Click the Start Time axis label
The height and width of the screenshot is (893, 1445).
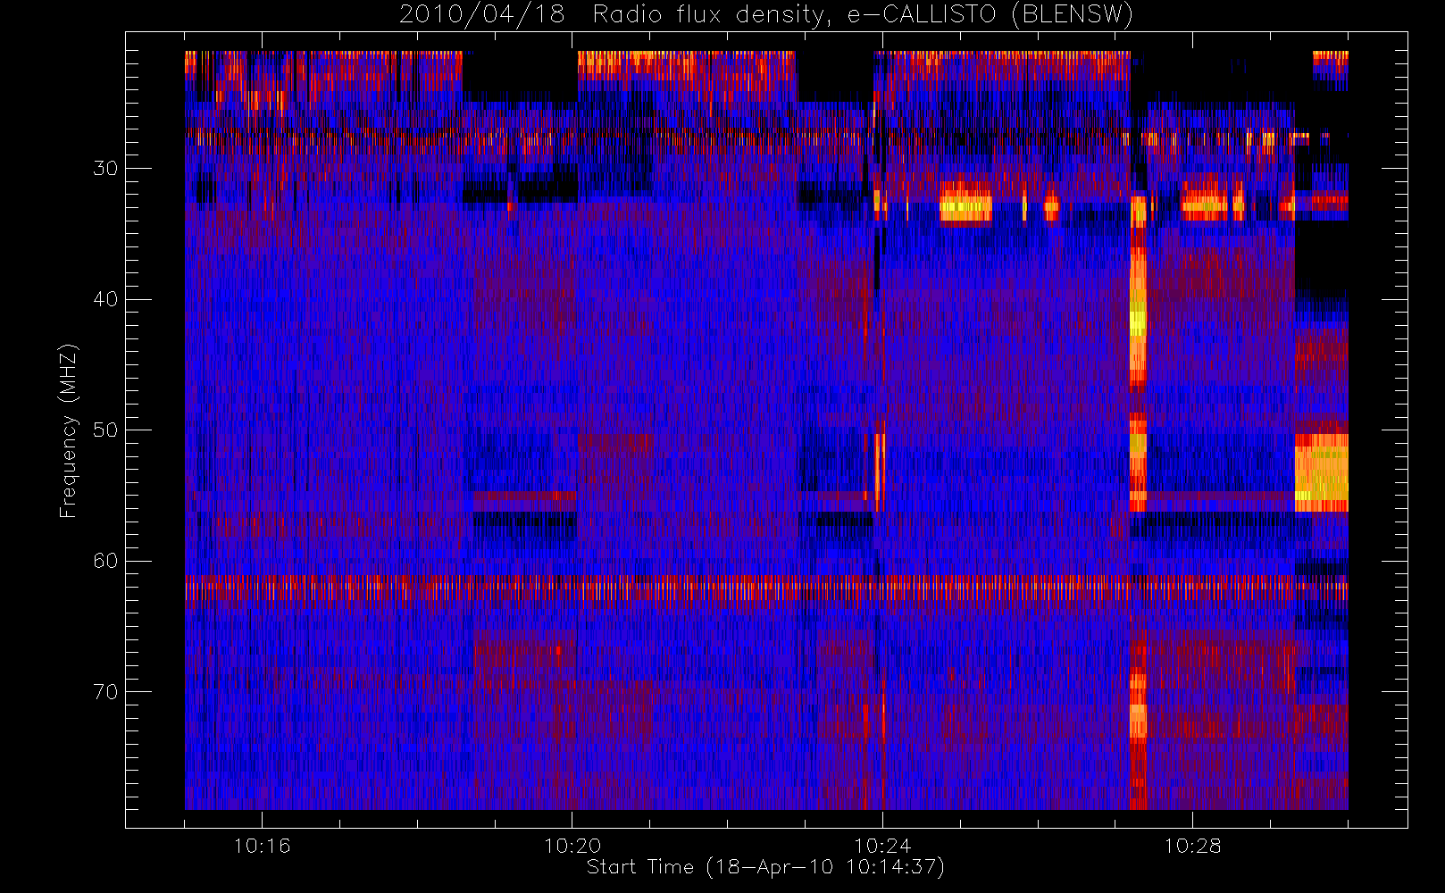(x=765, y=867)
